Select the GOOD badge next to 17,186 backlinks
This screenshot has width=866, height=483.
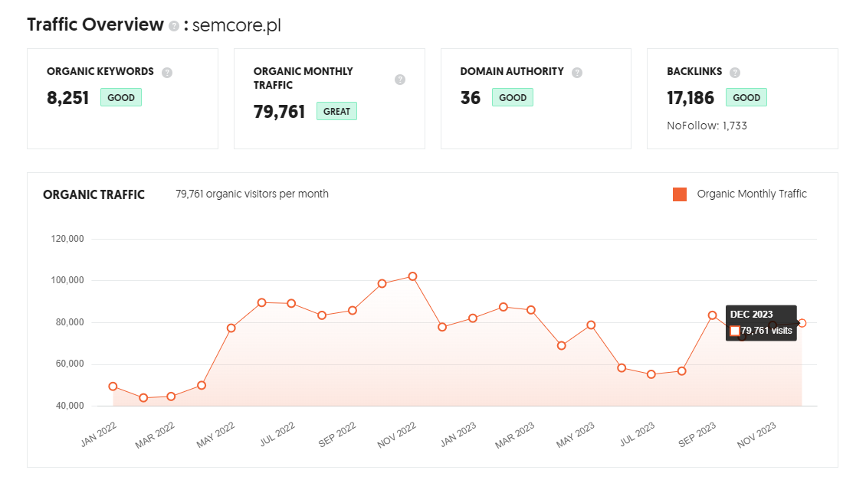coord(746,97)
